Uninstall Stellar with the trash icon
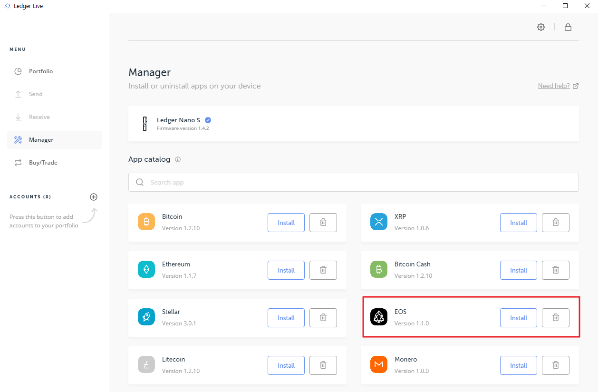Screen dimensions: 598x392 coord(323,318)
